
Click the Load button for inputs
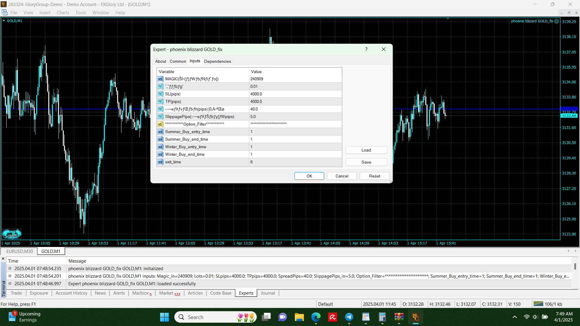point(366,150)
